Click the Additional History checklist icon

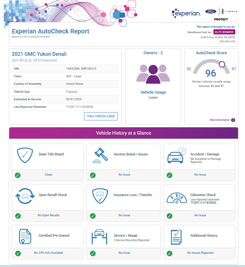[x=176, y=237]
